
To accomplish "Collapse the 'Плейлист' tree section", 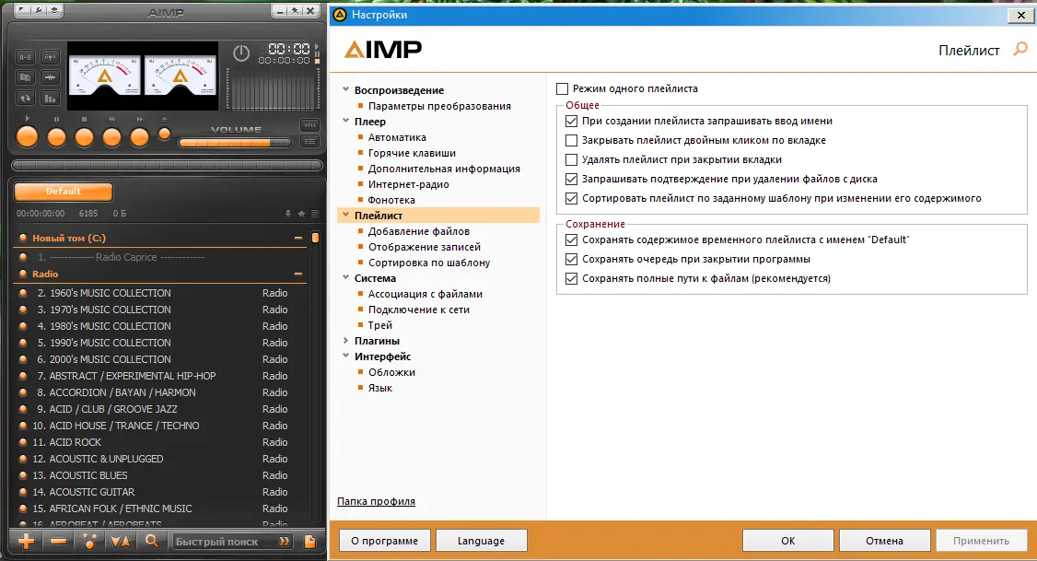I will (x=346, y=215).
